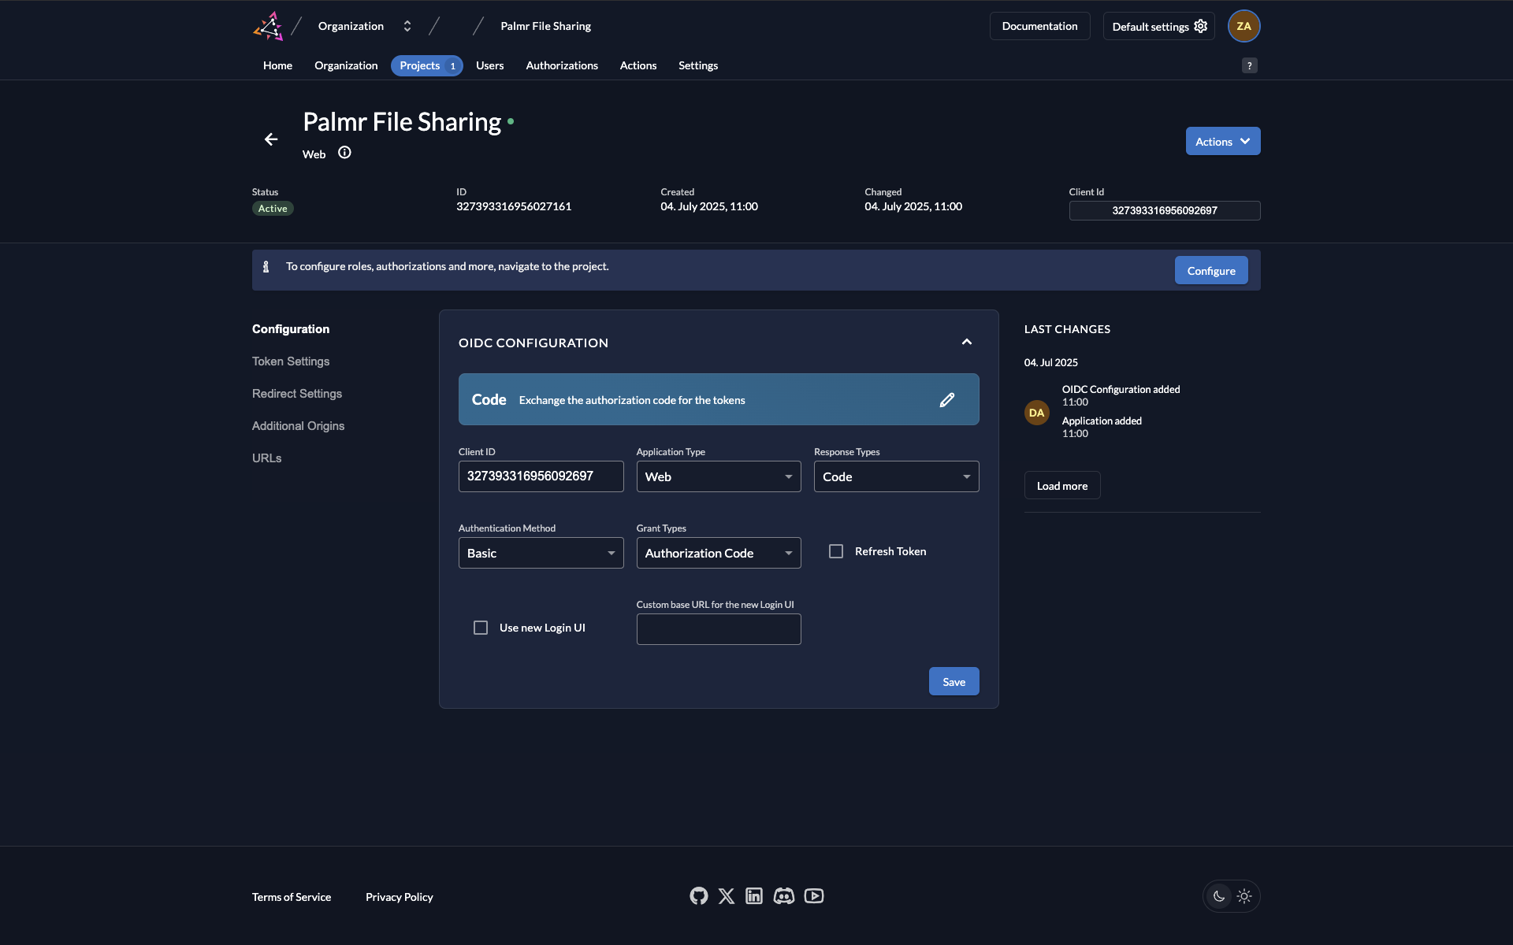Click the OIDC Configuration added entry
The height and width of the screenshot is (945, 1513).
1121,395
